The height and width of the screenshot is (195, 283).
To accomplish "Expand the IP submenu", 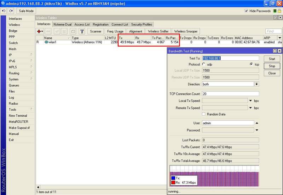I will [x=21, y=55].
